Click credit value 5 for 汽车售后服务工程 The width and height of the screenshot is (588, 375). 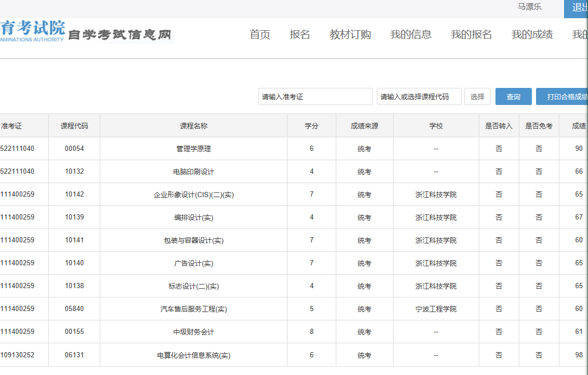311,308
